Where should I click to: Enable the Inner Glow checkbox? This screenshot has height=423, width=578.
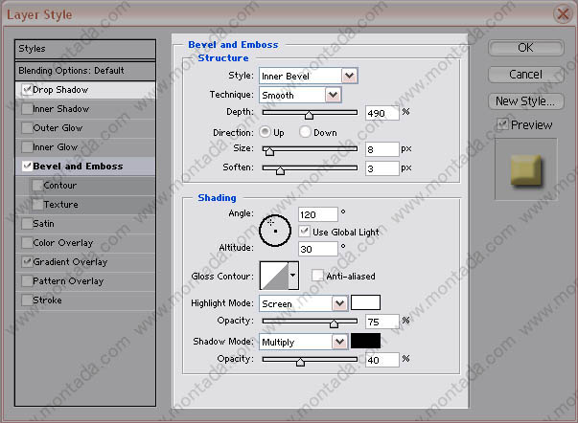click(x=27, y=147)
